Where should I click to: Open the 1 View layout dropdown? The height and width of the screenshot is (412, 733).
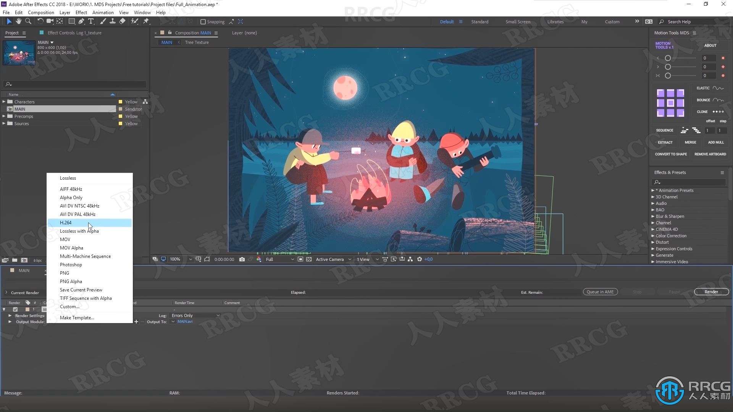(368, 259)
